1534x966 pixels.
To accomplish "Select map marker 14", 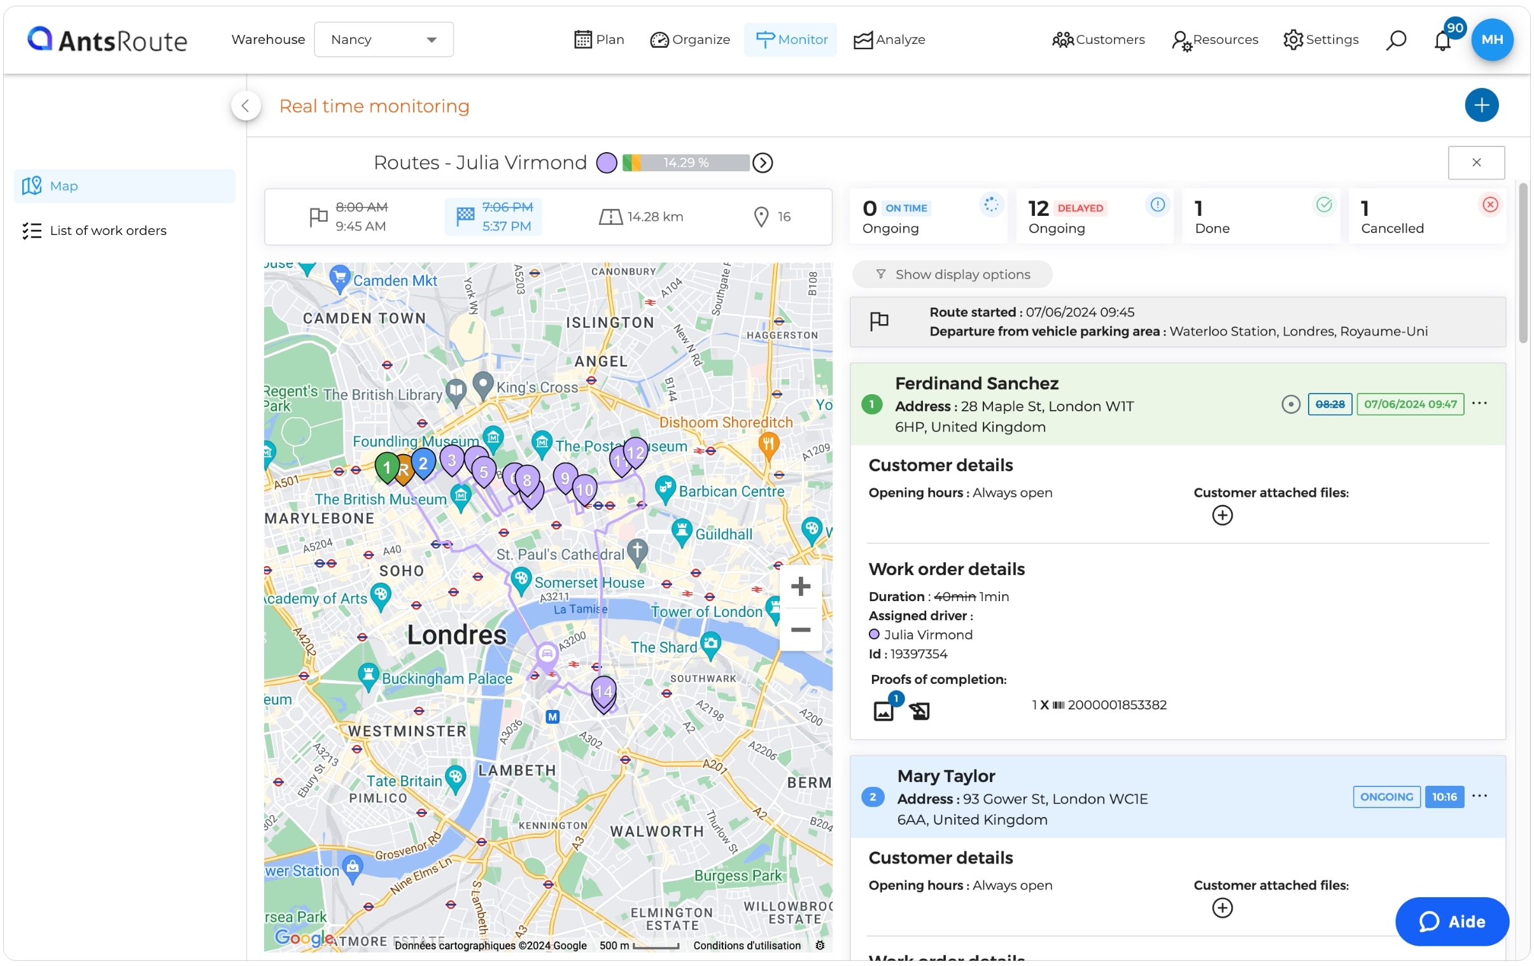I will coord(603,693).
